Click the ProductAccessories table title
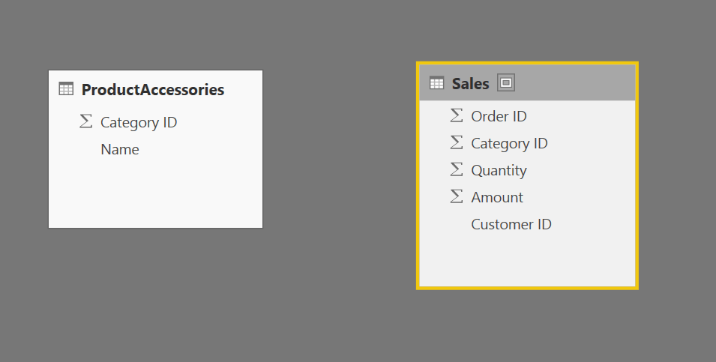 click(152, 89)
